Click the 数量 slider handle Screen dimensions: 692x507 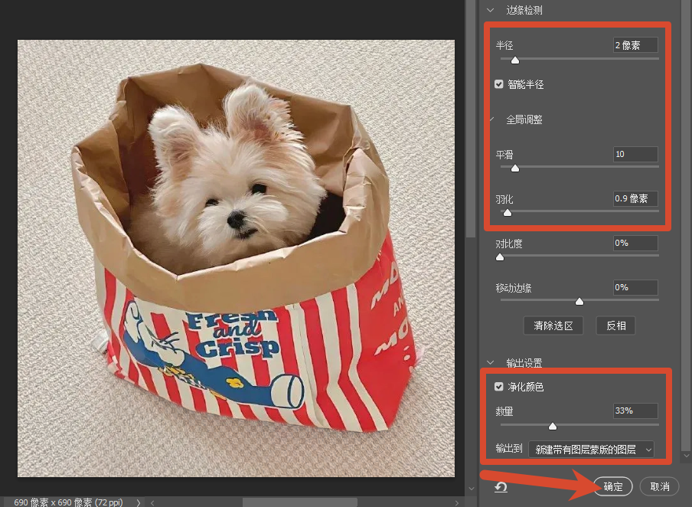point(553,426)
